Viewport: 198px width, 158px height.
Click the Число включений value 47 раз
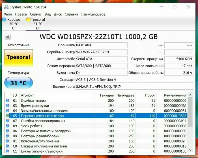(179, 66)
